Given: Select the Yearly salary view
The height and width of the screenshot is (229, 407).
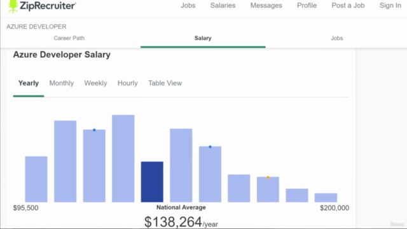Looking at the screenshot, I should coord(29,83).
